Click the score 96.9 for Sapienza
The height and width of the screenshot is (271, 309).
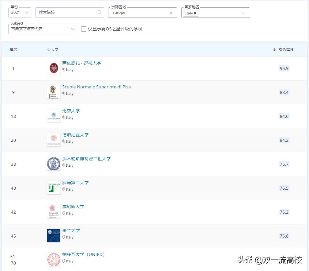point(284,68)
